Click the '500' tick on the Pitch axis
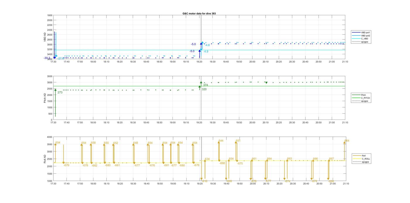 click(x=50, y=114)
